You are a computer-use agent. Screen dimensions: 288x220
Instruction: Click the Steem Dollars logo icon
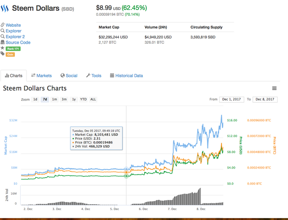click(x=4, y=9)
